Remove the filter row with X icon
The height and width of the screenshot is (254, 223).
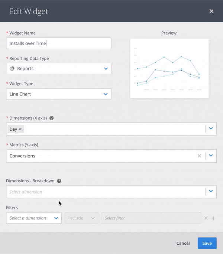(x=206, y=218)
